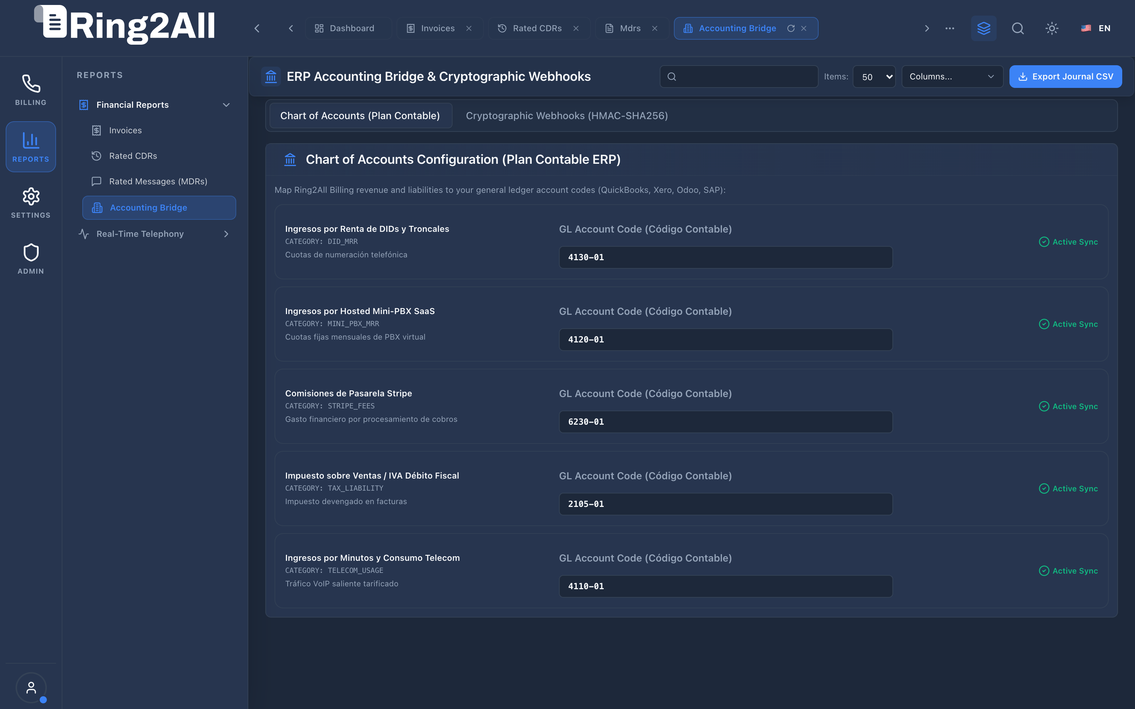Close the Accounting Bridge tab
Viewport: 1135px width, 709px height.
pyautogui.click(x=804, y=28)
